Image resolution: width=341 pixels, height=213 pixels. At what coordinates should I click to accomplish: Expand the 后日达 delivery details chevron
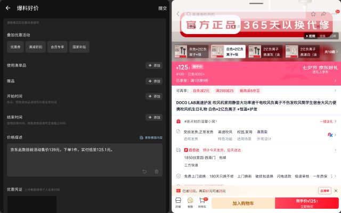pos(335,150)
